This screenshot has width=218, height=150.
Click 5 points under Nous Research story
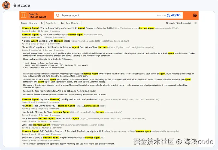25,38
